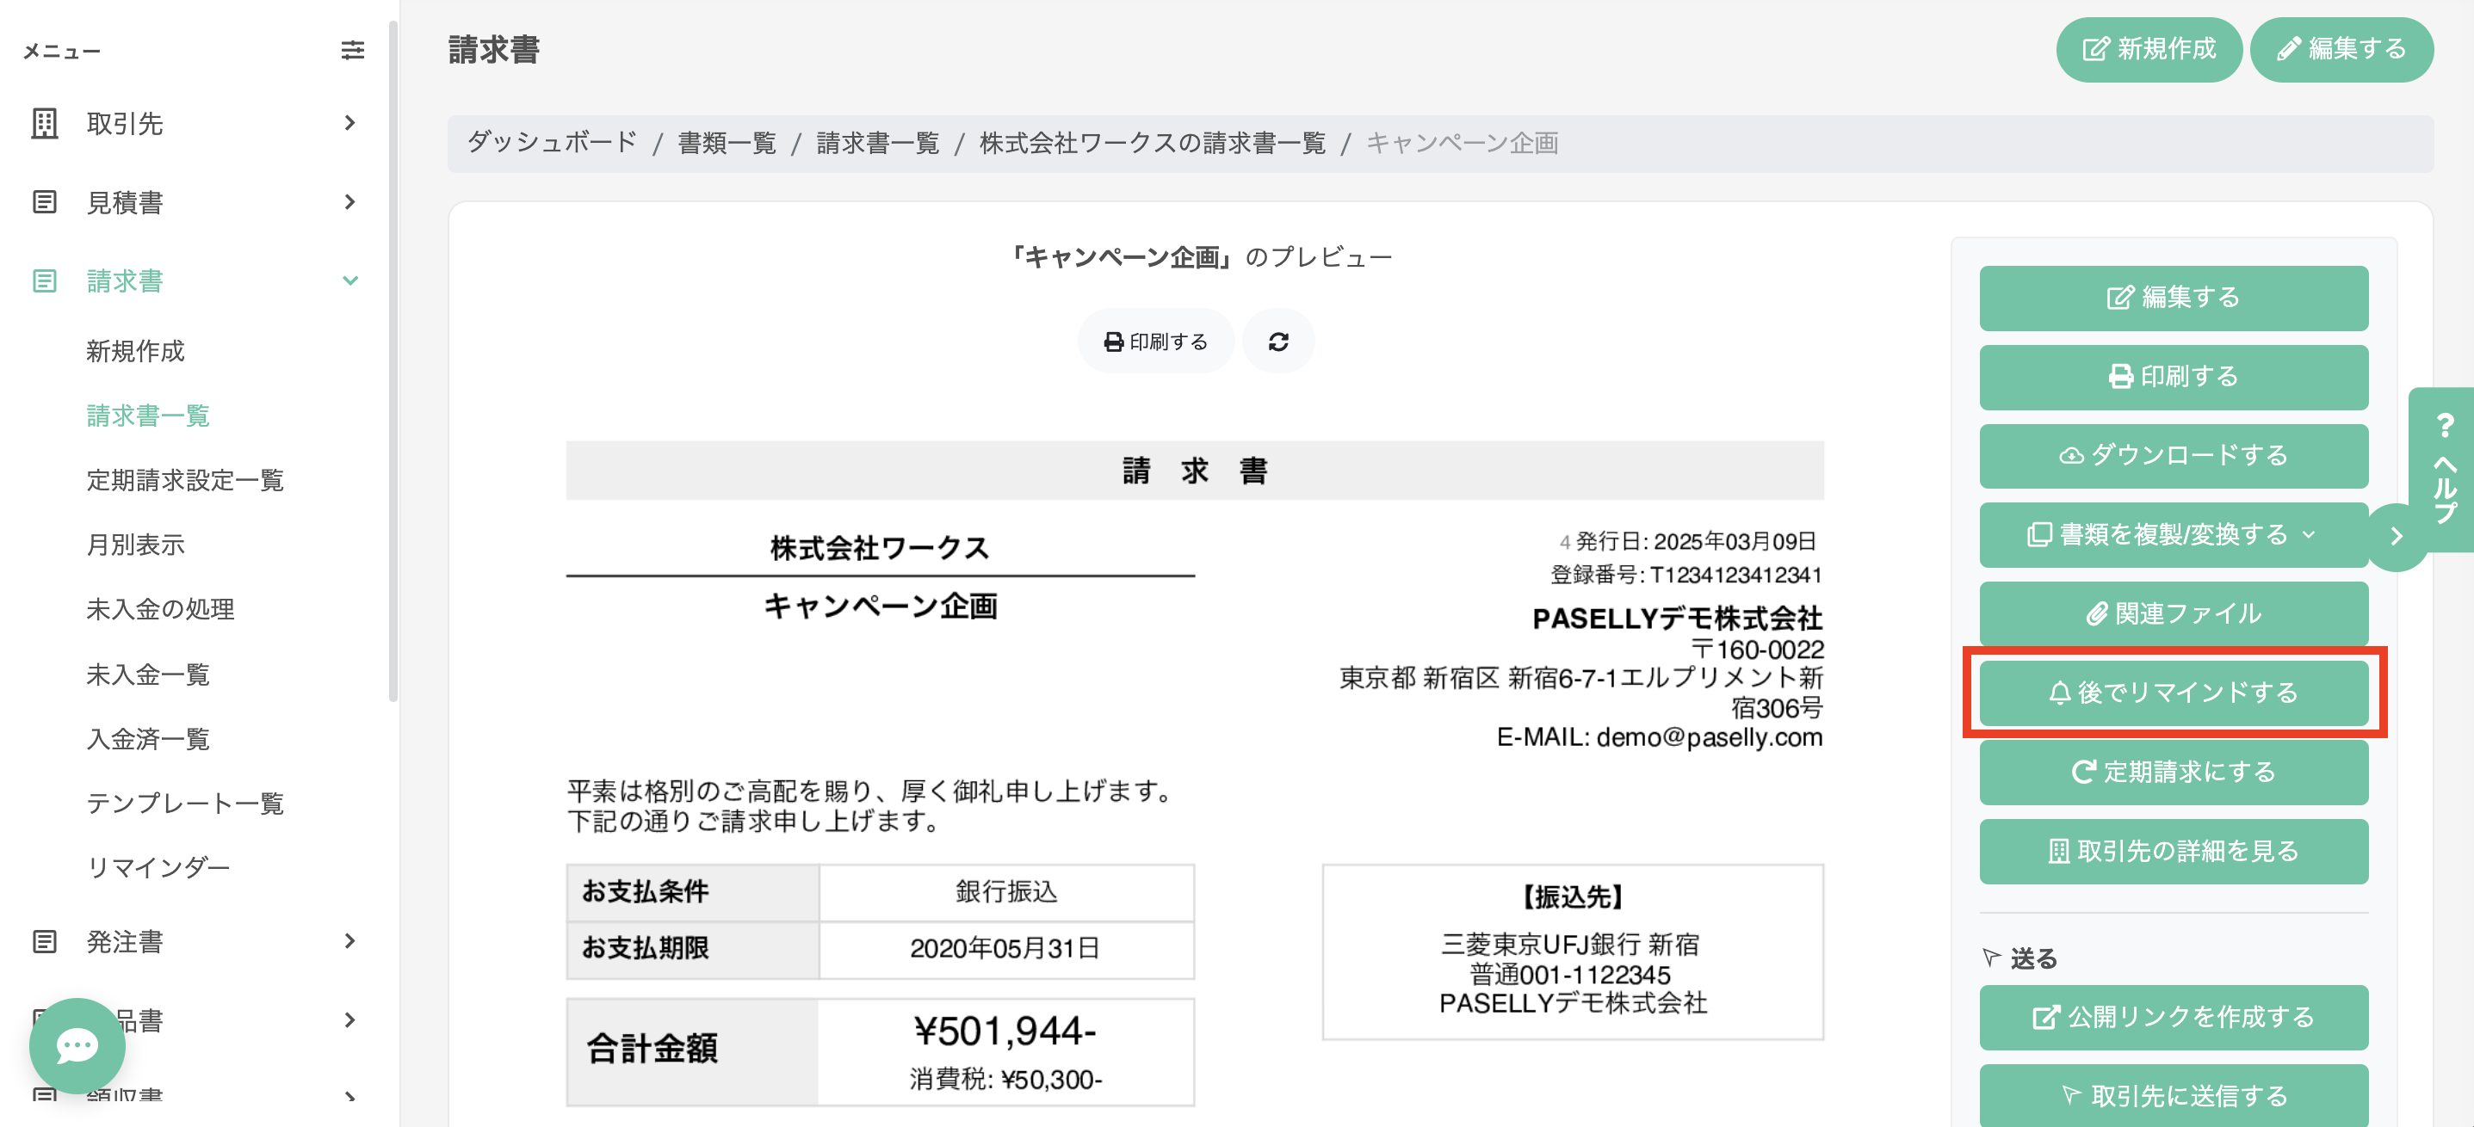Viewport: 2474px width, 1127px height.
Task: Open the 関連ファイル button
Action: tap(2173, 613)
